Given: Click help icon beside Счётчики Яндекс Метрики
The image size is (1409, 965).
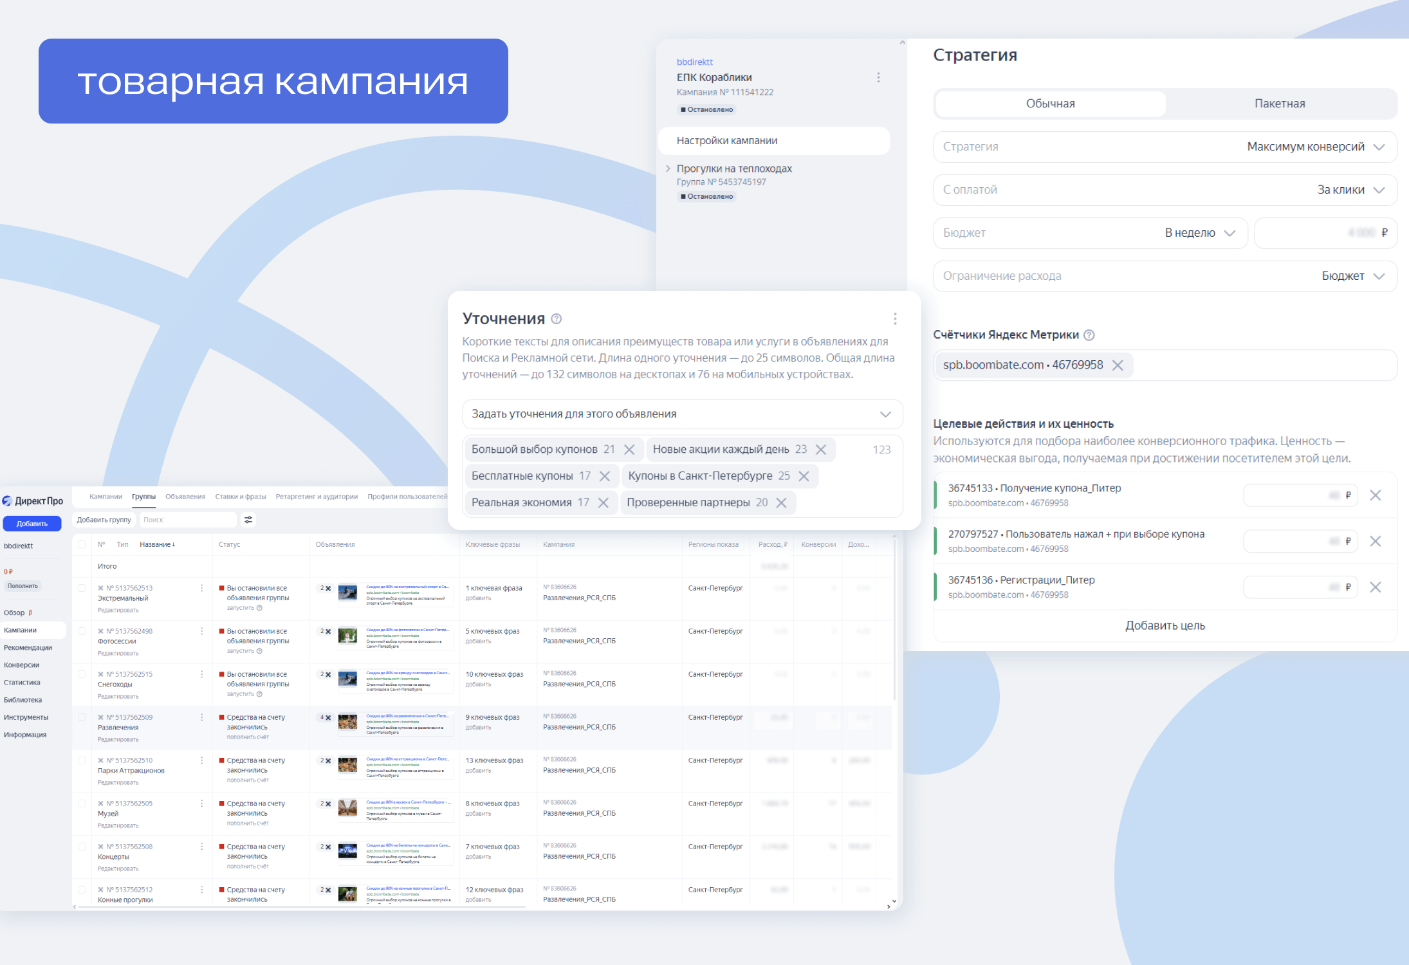Looking at the screenshot, I should (1089, 335).
